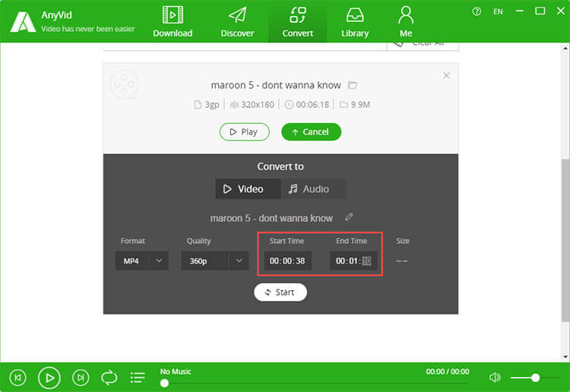This screenshot has height=392, width=570.
Task: Click the 320x180 resolution text
Action: tap(258, 105)
